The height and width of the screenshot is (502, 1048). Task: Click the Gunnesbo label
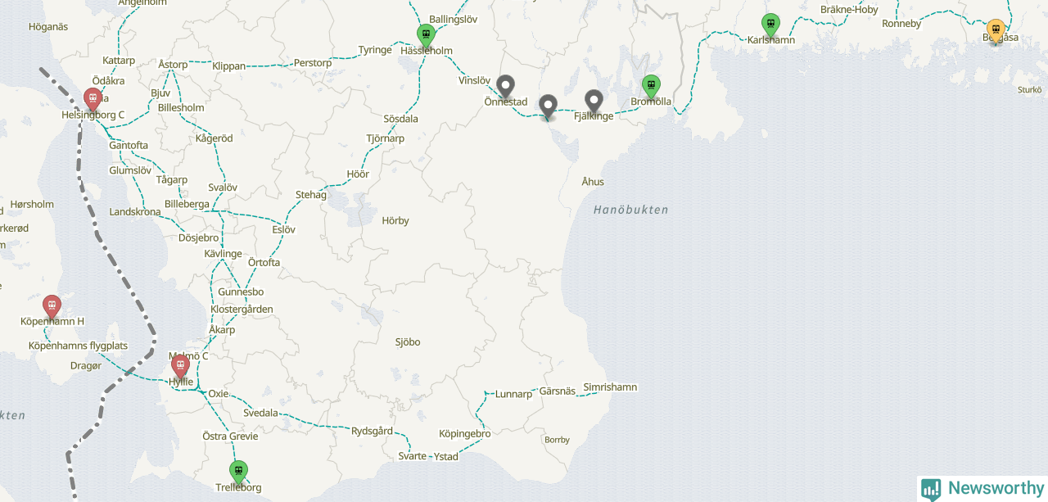pos(241,292)
